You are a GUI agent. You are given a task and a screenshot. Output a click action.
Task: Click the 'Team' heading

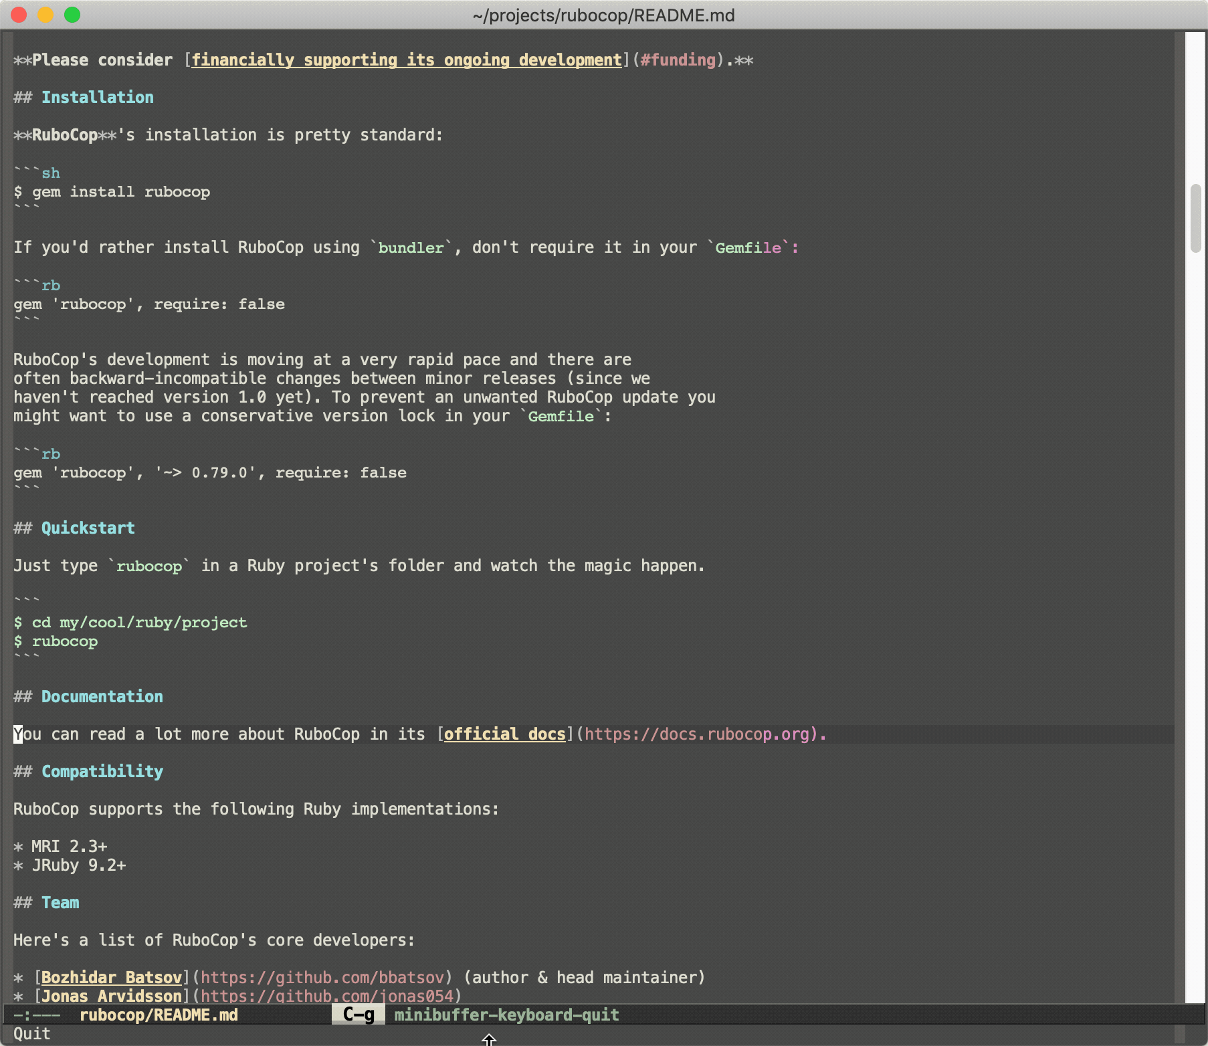point(60,903)
